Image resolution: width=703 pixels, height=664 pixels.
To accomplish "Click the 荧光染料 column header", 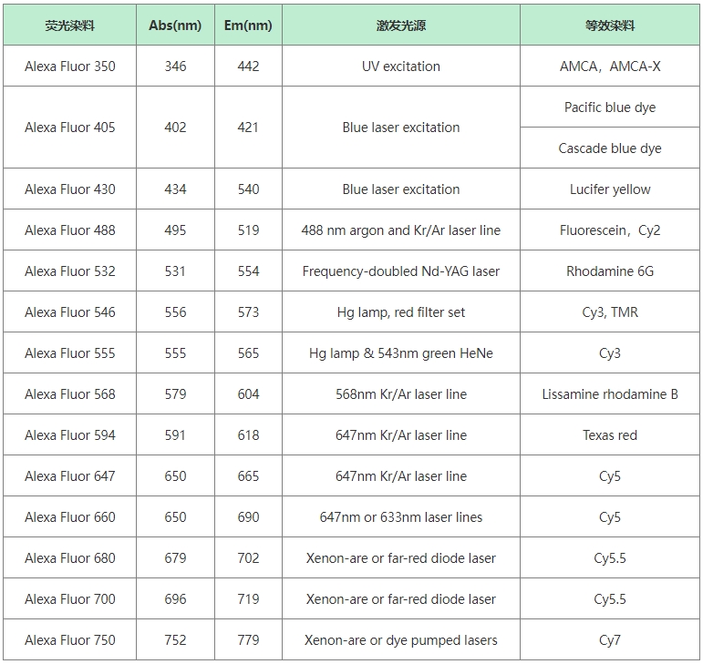I will (x=69, y=26).
